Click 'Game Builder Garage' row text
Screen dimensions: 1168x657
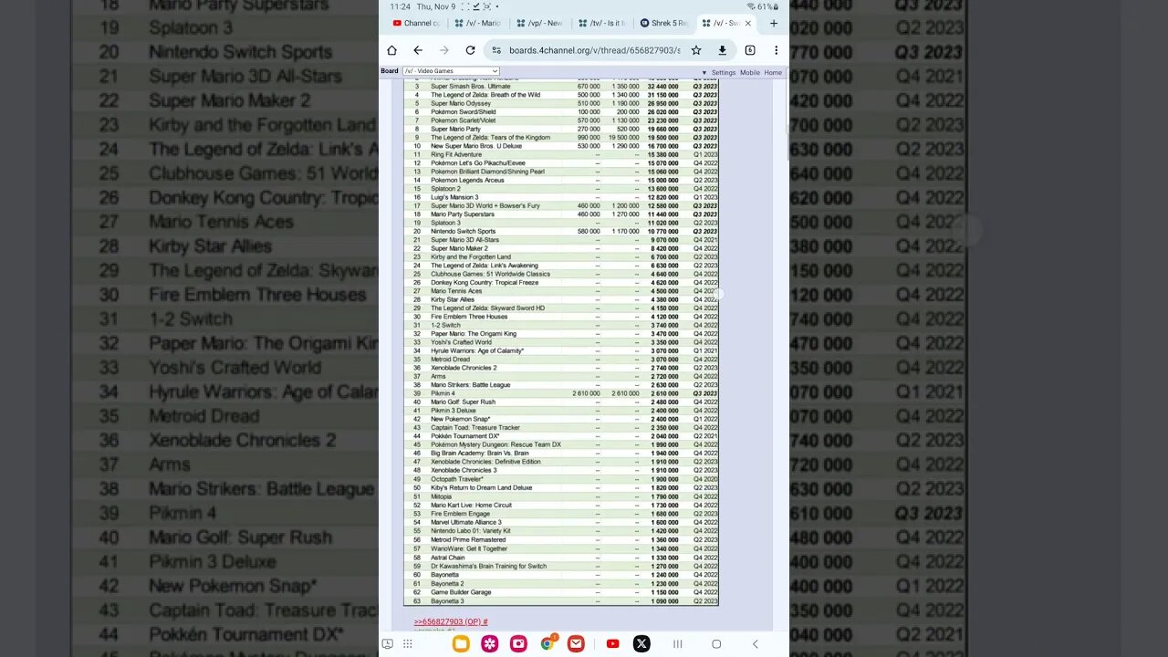point(461,592)
